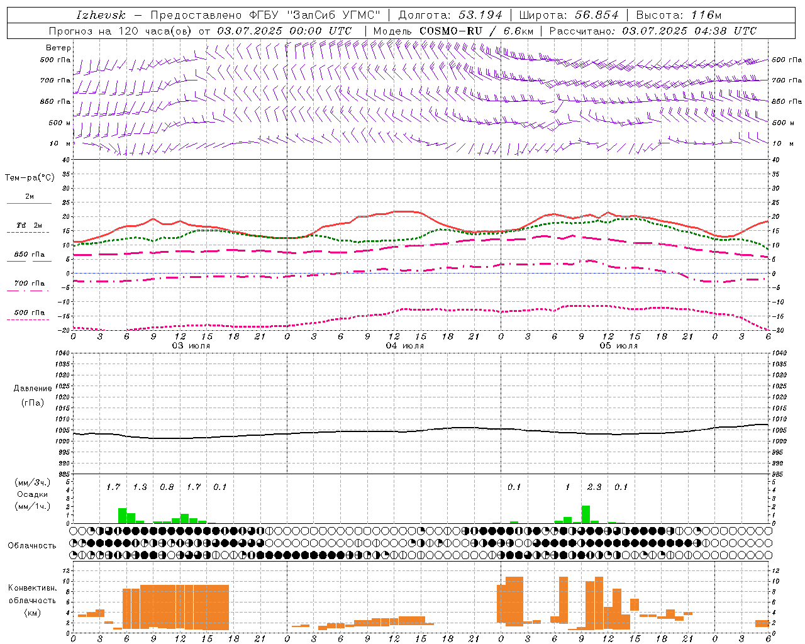Click the '(гПа)' unit under Давление
The image size is (805, 644).
click(33, 402)
